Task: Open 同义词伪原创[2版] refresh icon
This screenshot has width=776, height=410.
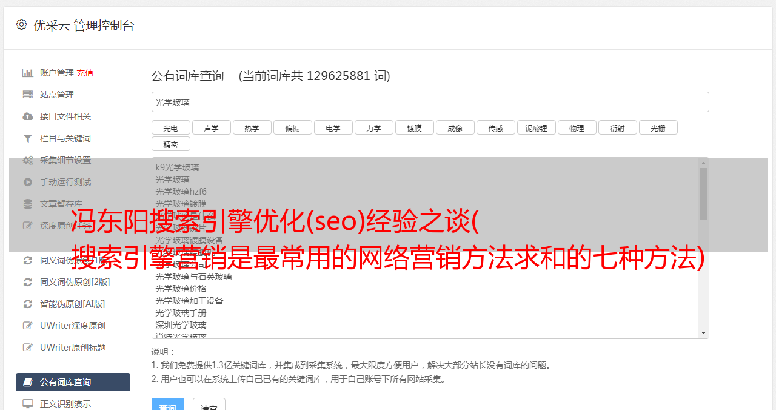Action: click(x=28, y=282)
